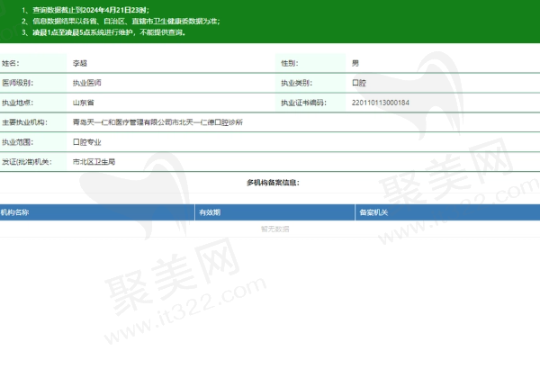Click the 执业地点 label
The image size is (540, 369).
(18, 103)
